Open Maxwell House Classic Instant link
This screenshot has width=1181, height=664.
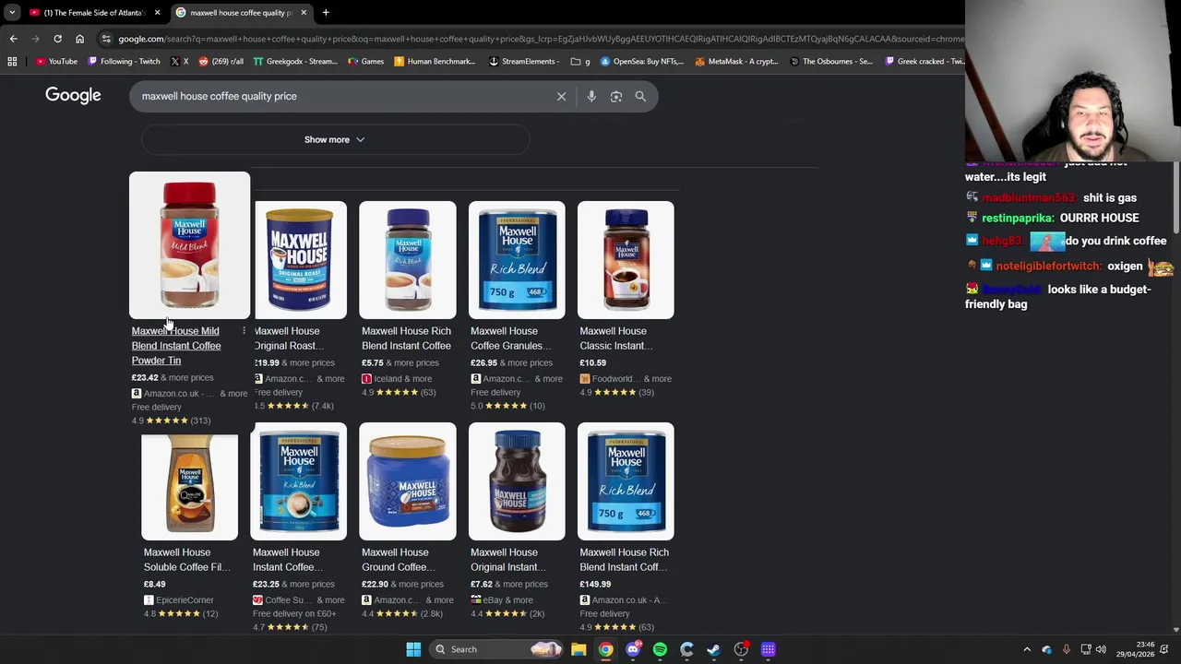616,338
